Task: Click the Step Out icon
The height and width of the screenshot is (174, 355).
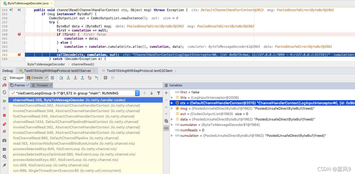Action: coord(82,78)
